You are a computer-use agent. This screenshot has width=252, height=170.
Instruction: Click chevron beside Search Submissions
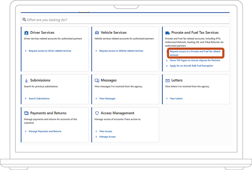coord(25,98)
